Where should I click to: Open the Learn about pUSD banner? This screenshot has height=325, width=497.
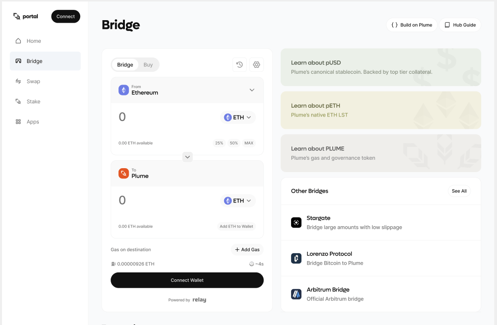tap(380, 67)
